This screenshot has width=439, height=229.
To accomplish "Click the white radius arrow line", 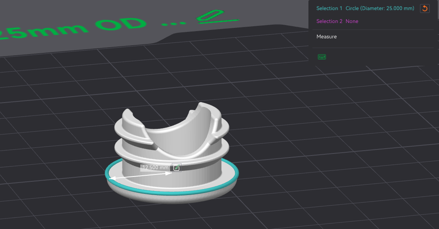I will tap(140, 176).
